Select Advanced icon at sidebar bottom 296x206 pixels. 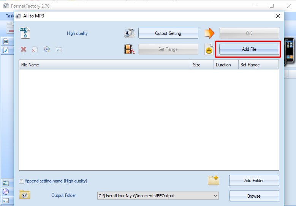(6, 201)
